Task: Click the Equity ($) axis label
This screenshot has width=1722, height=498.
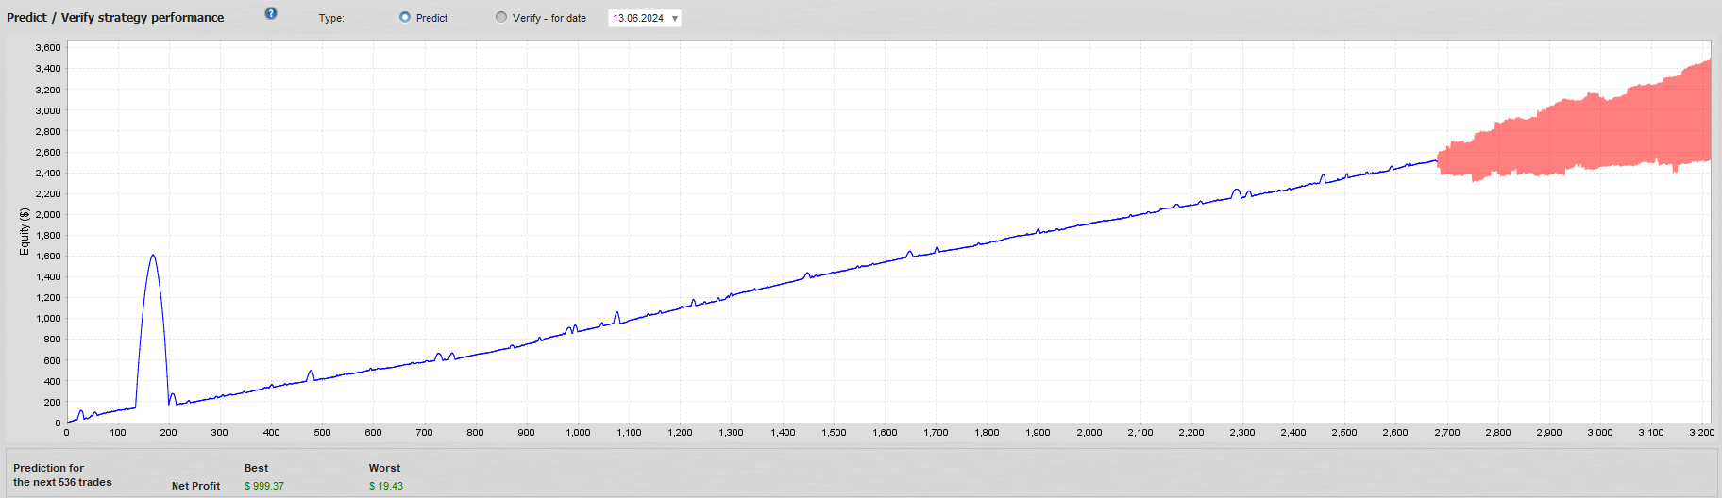Action: (x=25, y=231)
